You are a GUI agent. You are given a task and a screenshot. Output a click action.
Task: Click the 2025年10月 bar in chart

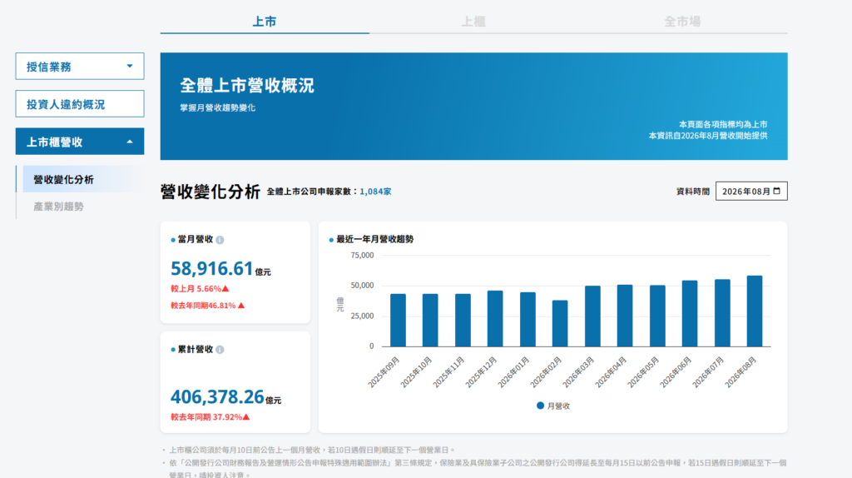430,321
